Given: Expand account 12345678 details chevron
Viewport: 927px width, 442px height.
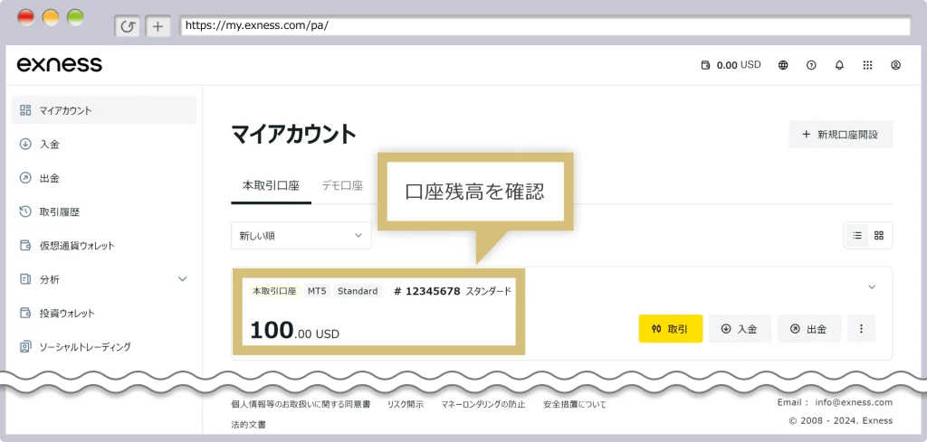Looking at the screenshot, I should point(872,287).
